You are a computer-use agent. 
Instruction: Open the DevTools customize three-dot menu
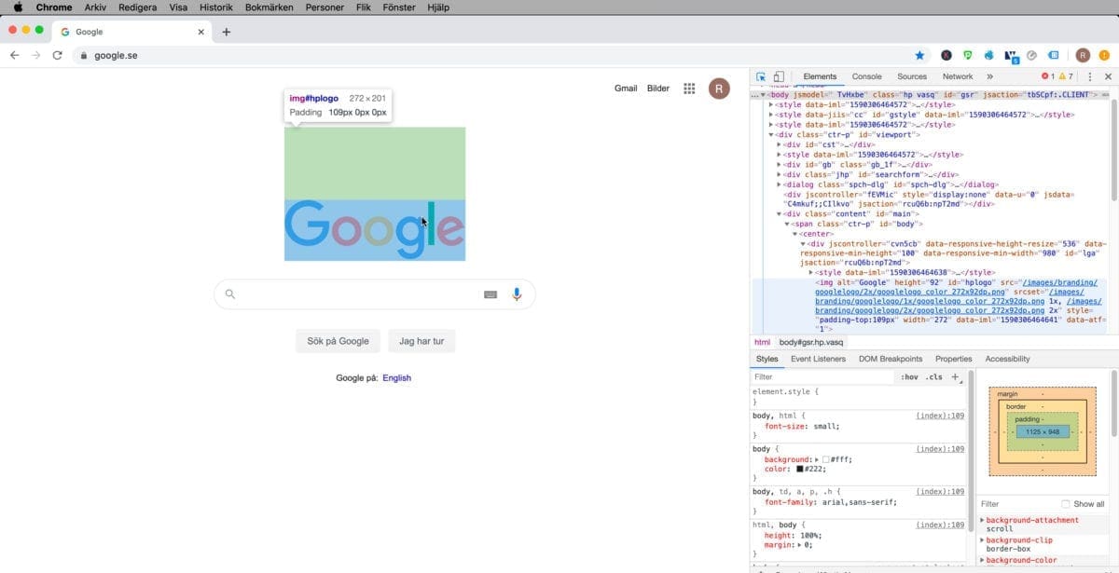1090,76
